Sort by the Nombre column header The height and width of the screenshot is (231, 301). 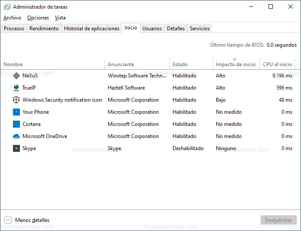13,64
